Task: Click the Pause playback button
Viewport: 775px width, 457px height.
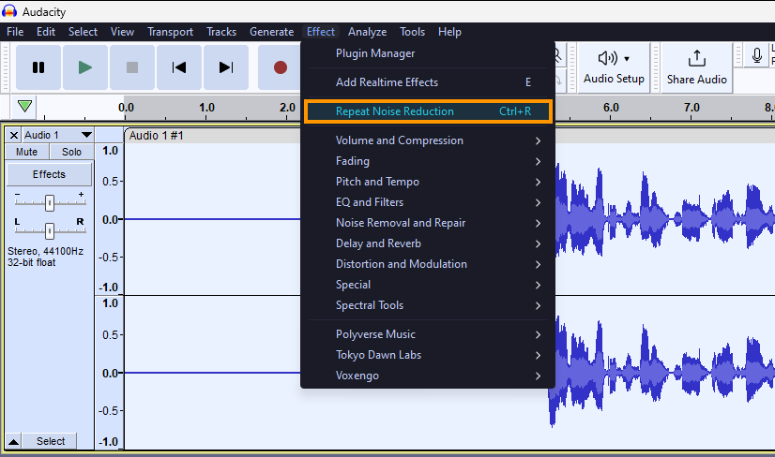Action: click(38, 67)
